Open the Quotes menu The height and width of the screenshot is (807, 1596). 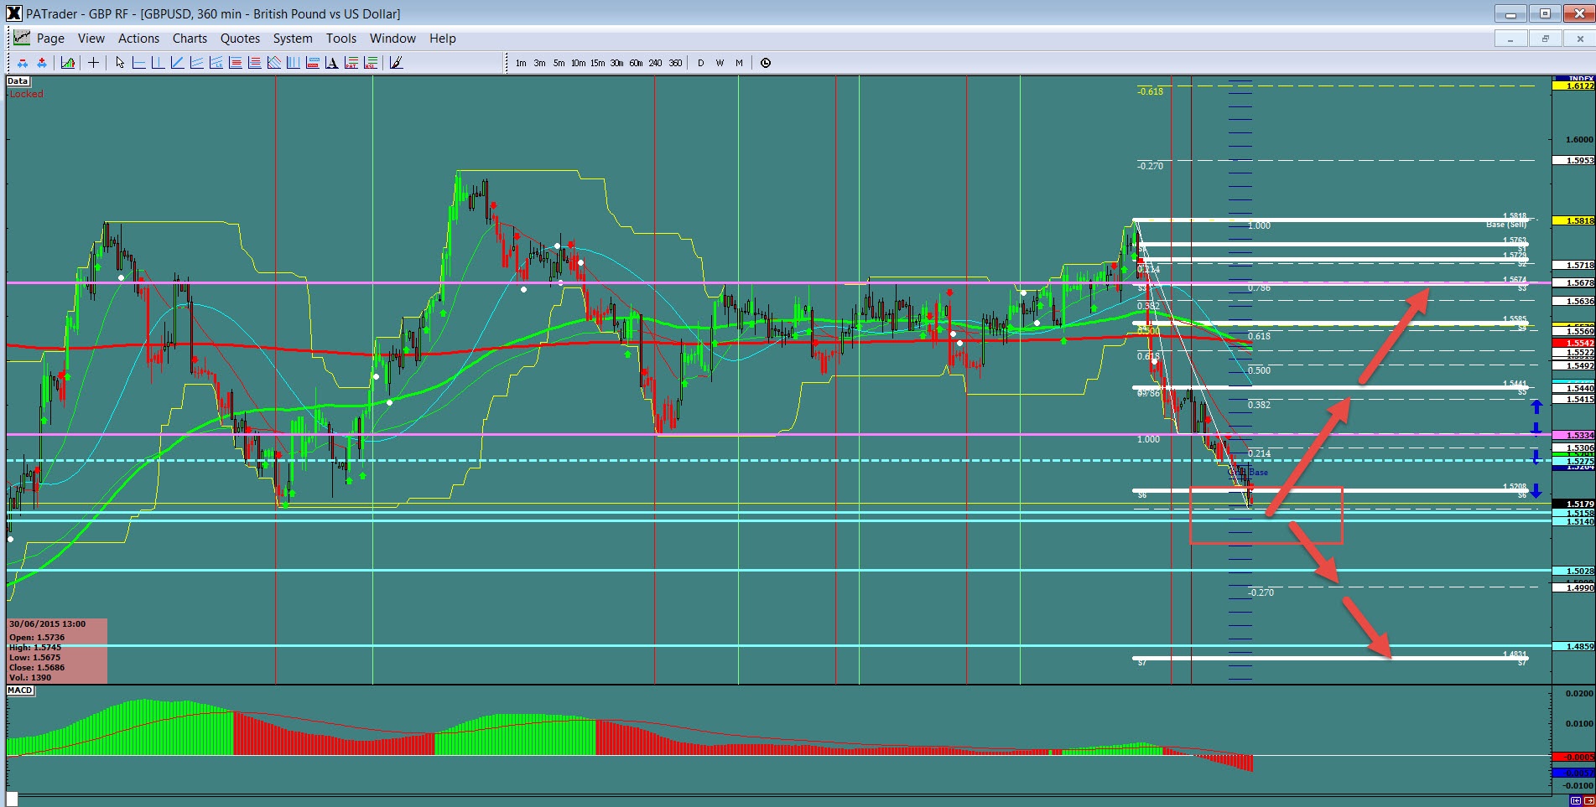[x=240, y=39]
